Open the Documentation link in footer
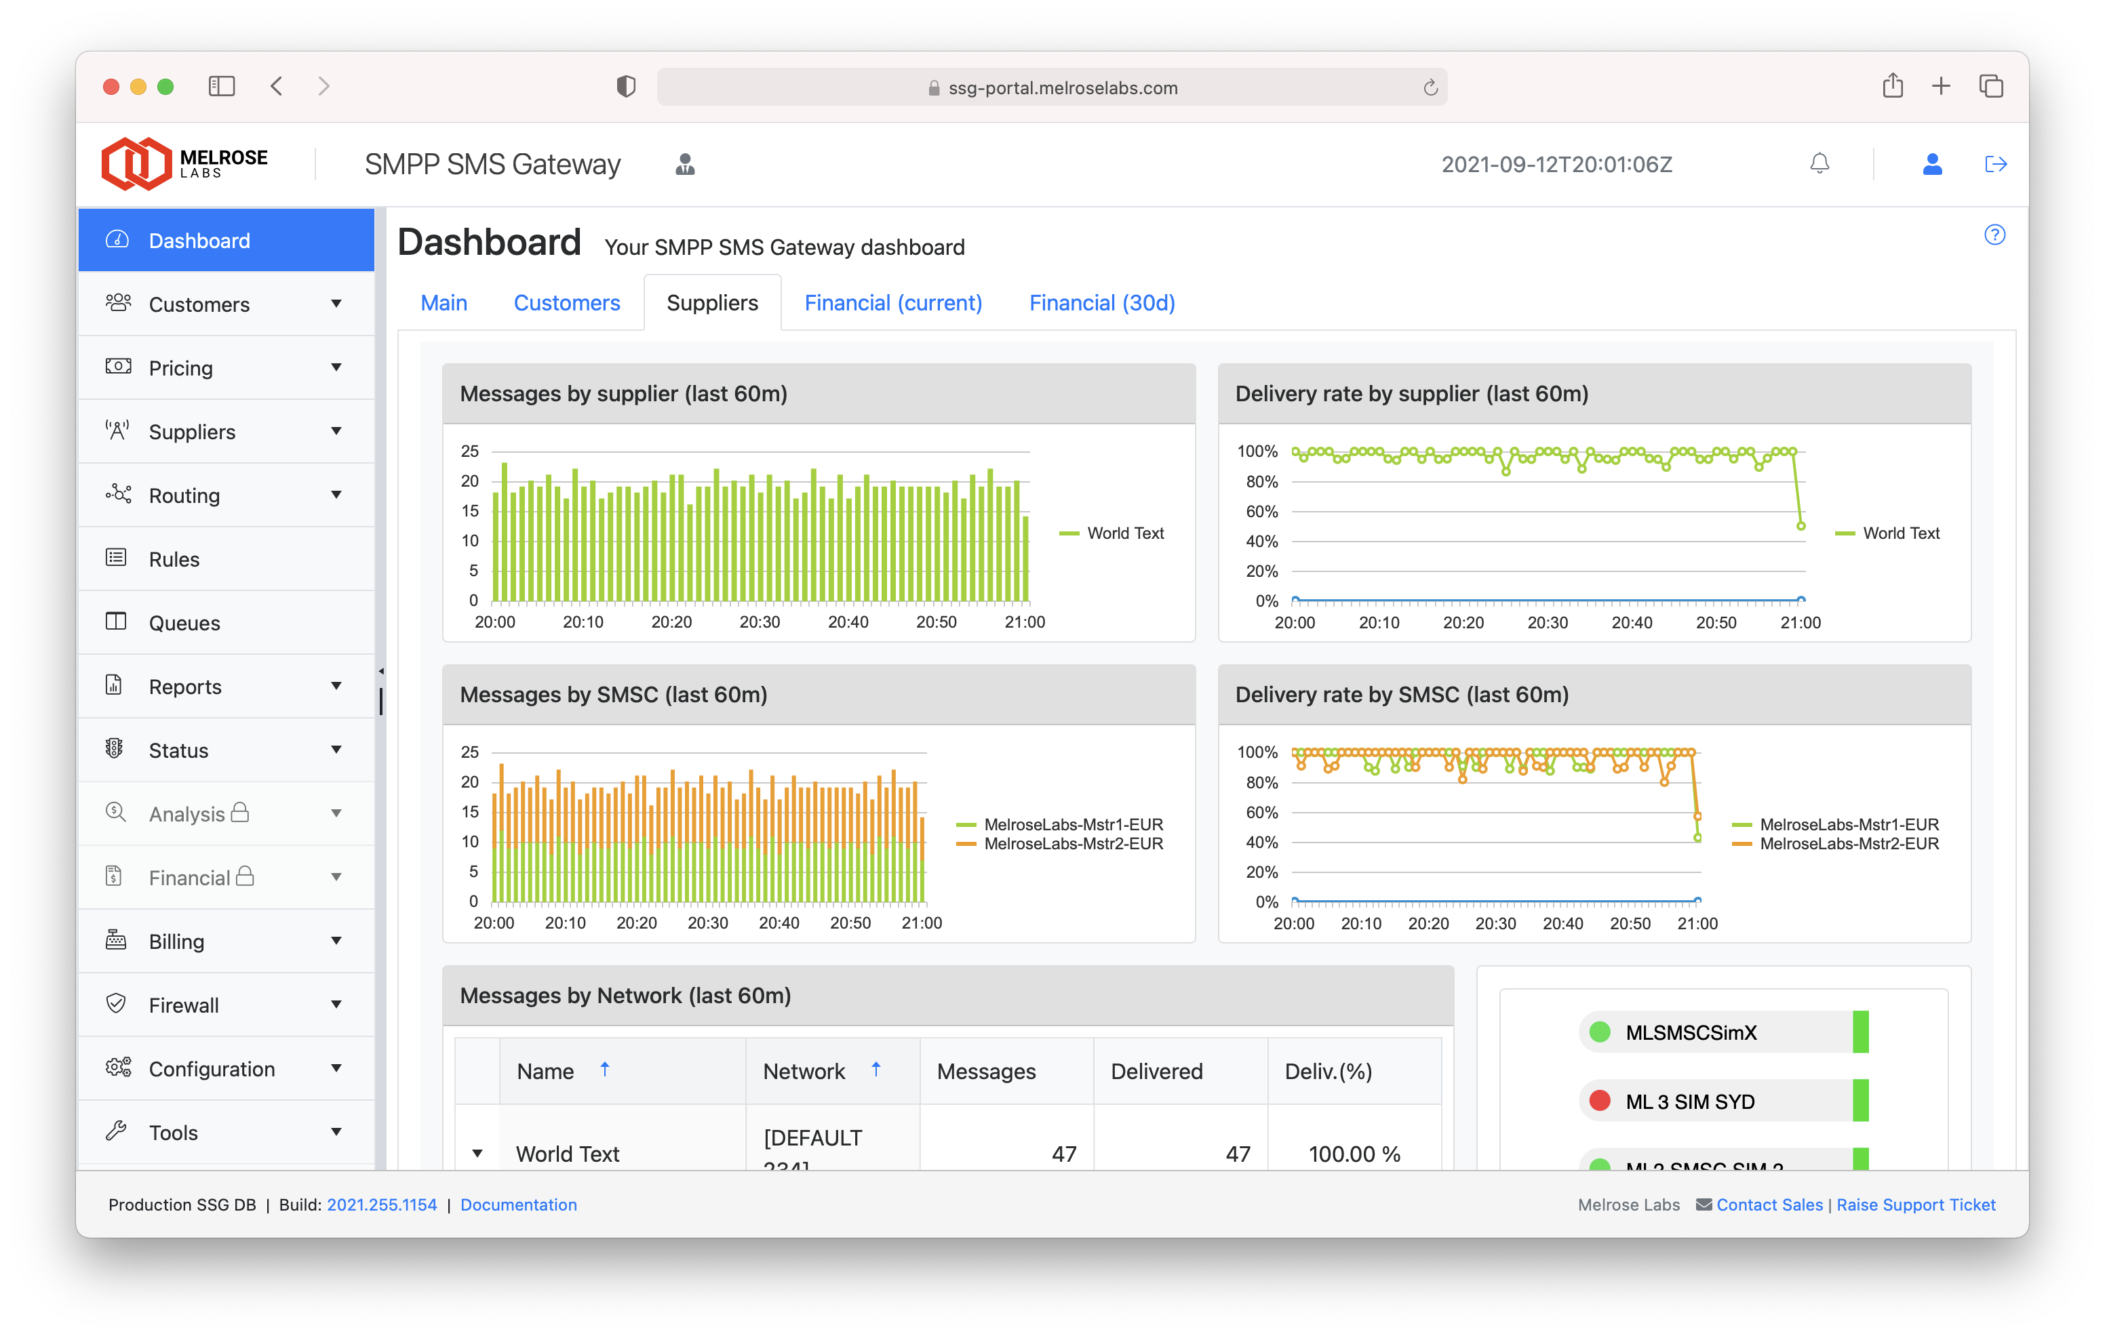 [518, 1204]
